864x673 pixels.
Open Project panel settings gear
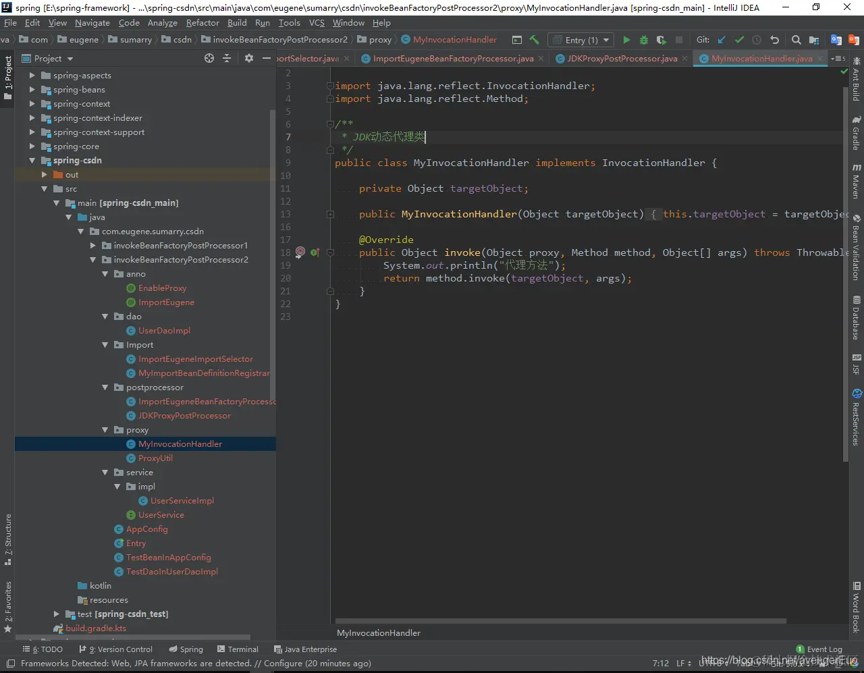[x=249, y=59]
